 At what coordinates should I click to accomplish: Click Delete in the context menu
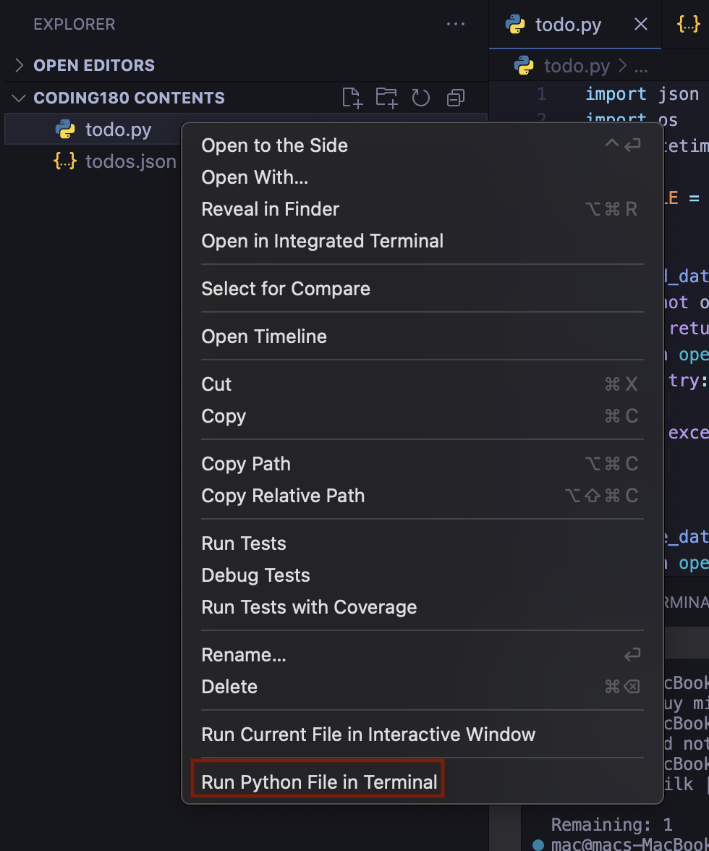pos(229,687)
